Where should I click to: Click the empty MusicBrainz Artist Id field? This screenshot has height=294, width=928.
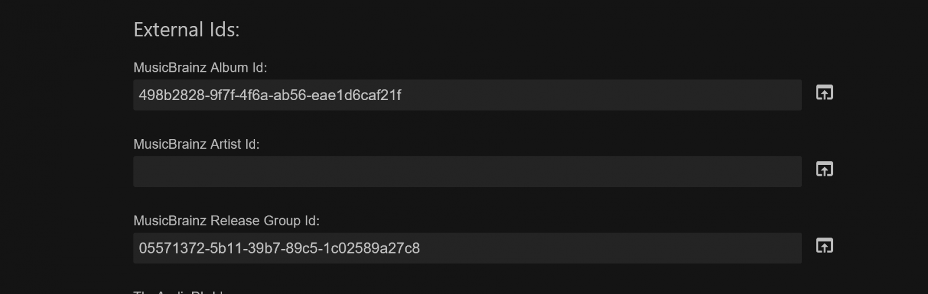(x=467, y=171)
